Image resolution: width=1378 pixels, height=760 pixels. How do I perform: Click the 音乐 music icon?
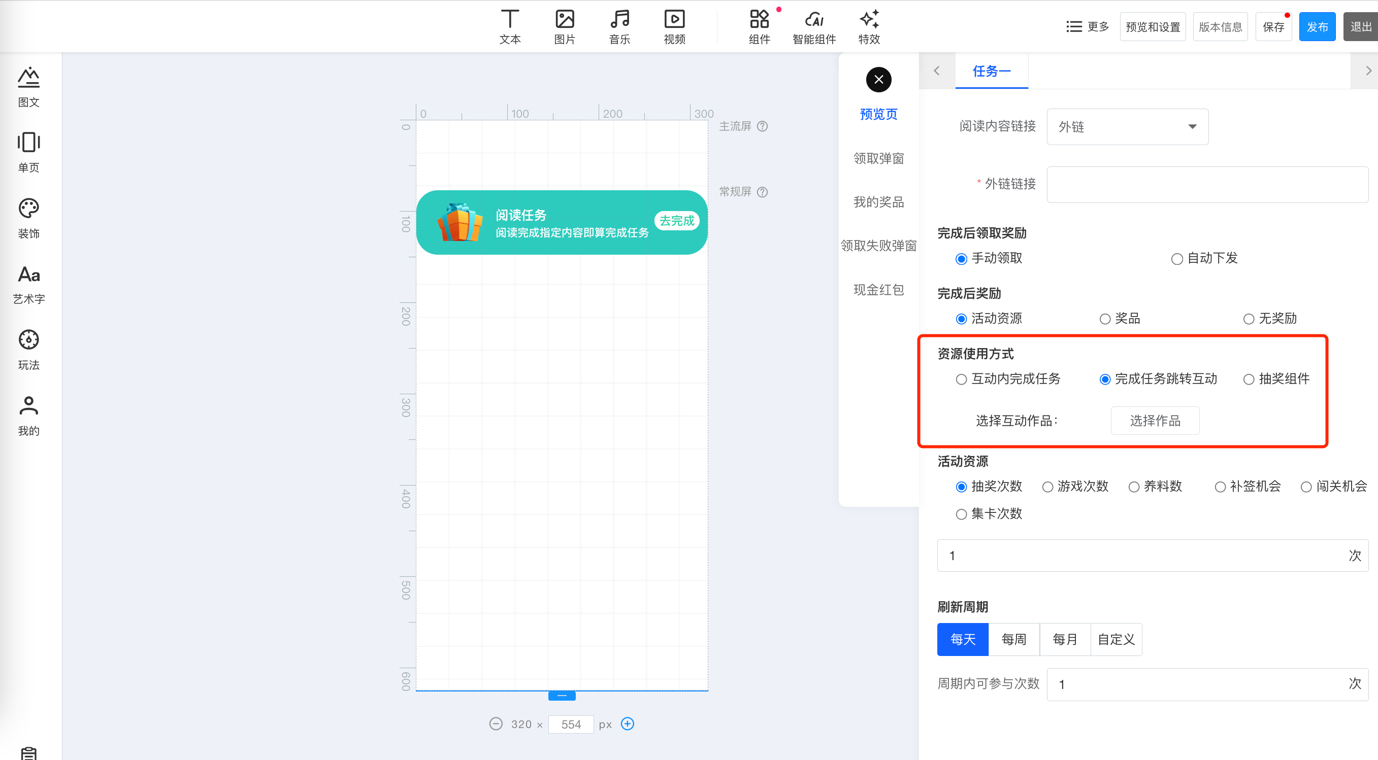(619, 20)
